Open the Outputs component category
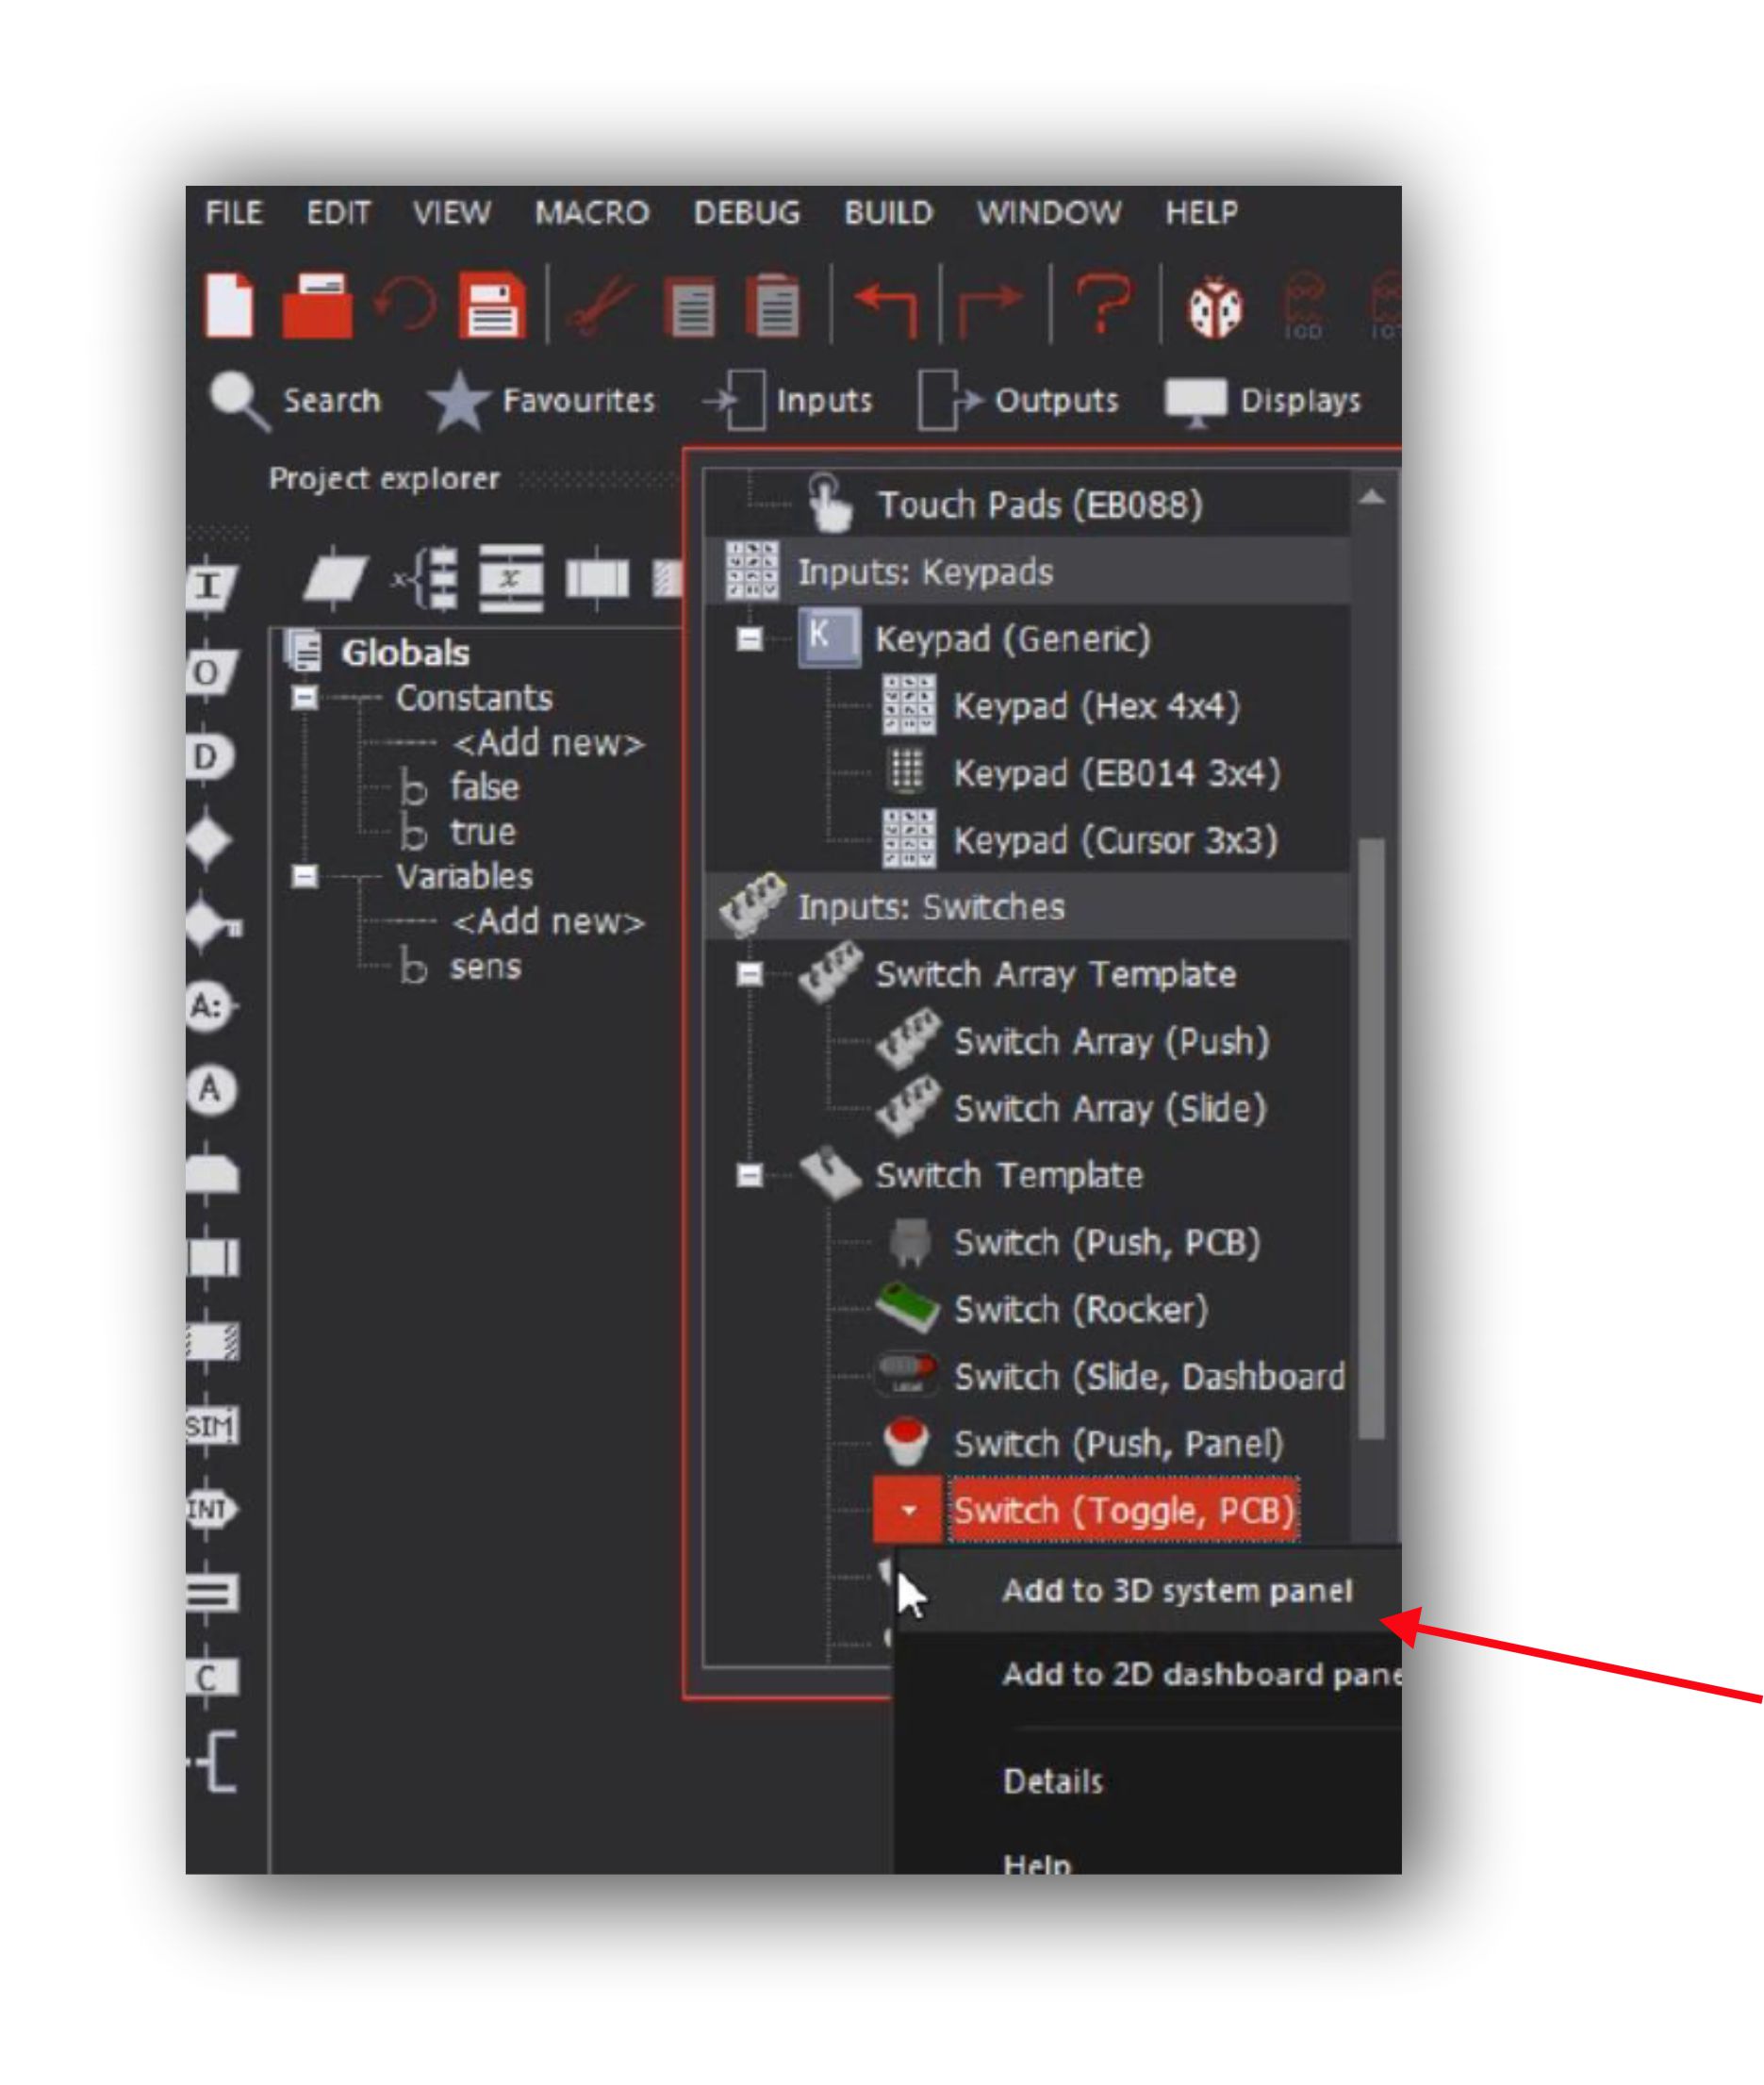 pos(1019,401)
